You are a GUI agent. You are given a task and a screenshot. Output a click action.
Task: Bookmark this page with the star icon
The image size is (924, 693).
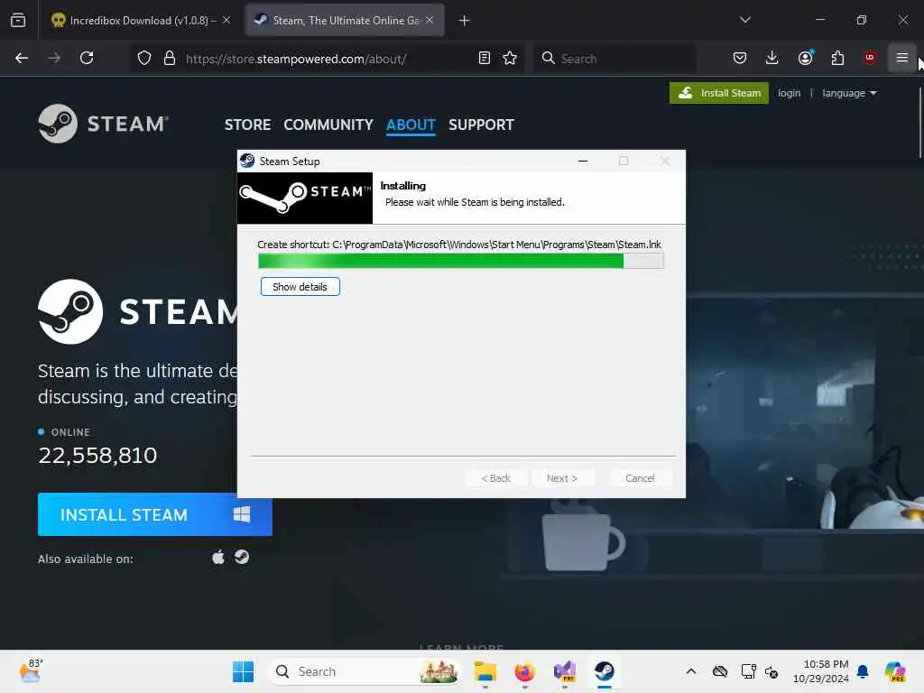coord(510,59)
